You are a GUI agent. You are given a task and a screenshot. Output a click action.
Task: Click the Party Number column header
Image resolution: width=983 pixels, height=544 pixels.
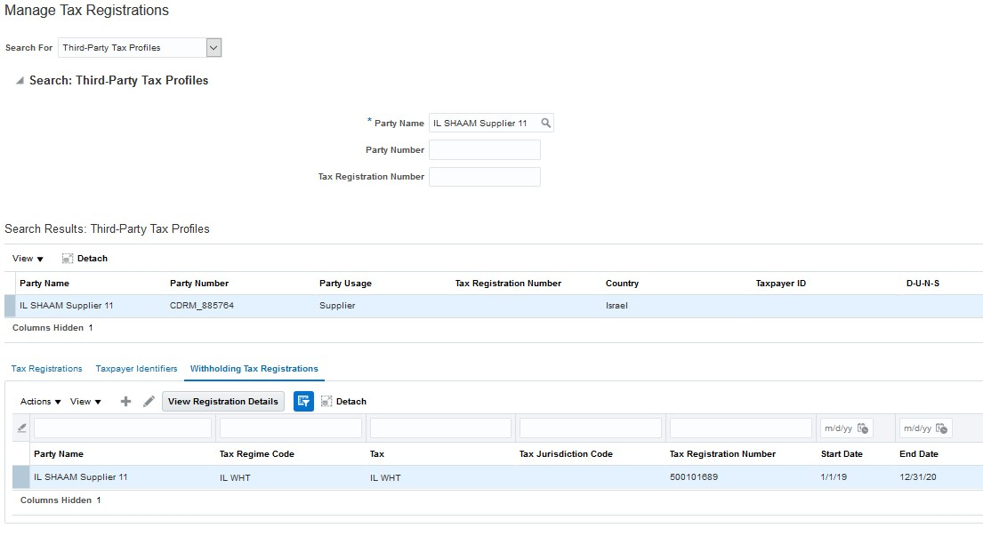(199, 284)
